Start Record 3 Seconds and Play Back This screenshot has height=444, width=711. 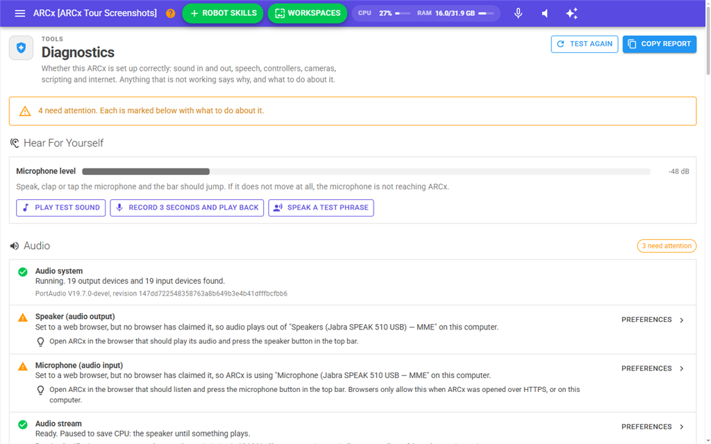click(x=187, y=207)
